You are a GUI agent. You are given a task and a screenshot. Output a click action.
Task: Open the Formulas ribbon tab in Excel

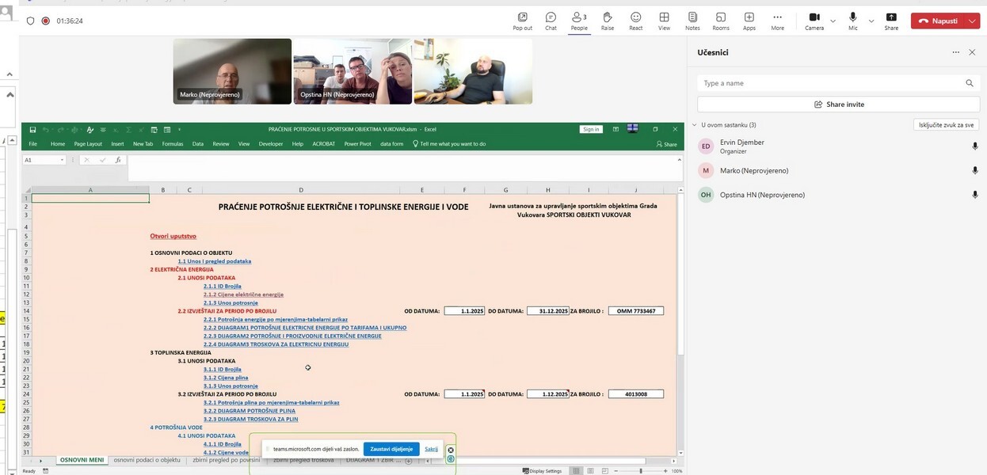point(172,144)
